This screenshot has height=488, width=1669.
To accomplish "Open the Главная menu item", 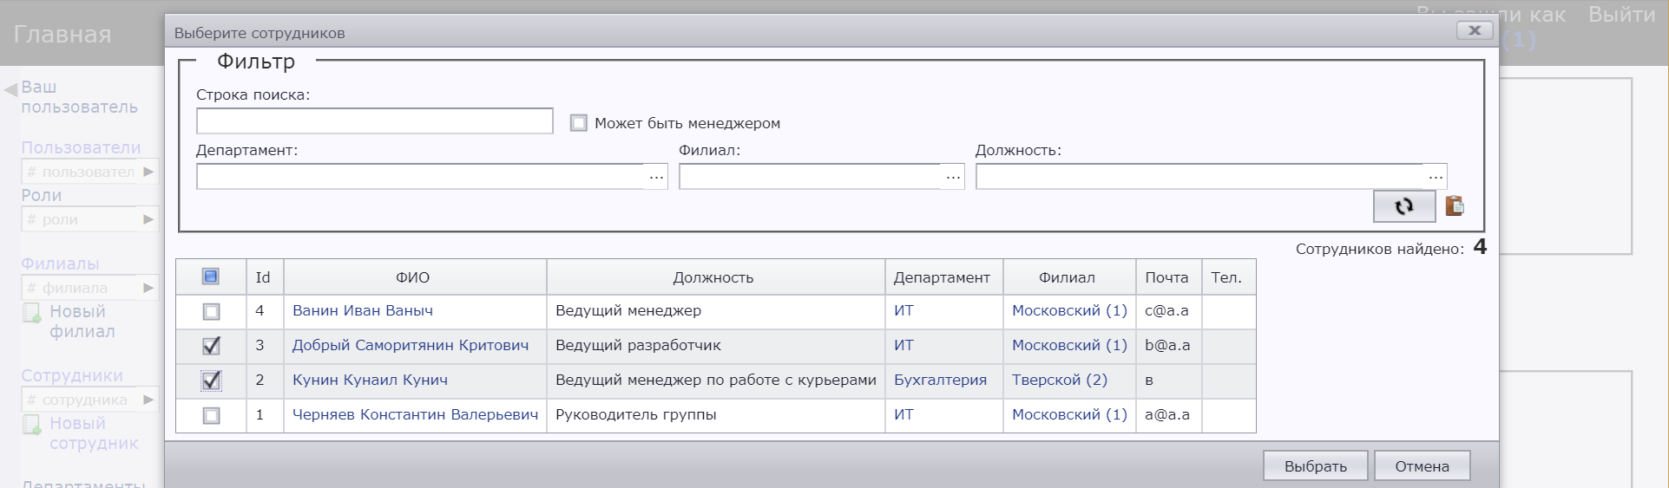I will [x=62, y=35].
